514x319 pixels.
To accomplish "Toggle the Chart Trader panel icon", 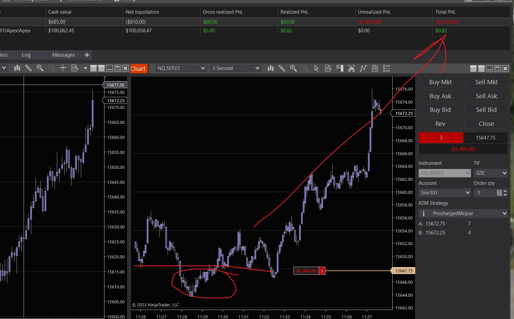I will coord(340,68).
